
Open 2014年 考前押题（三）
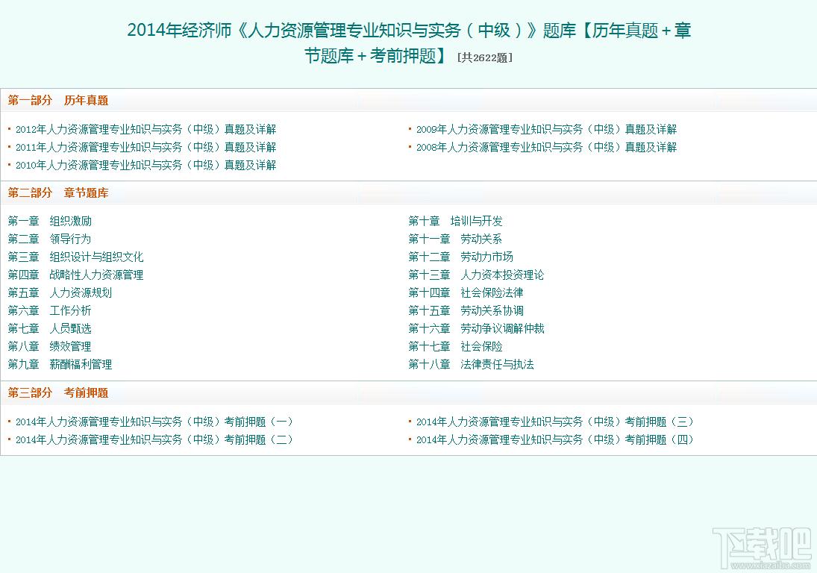click(555, 422)
